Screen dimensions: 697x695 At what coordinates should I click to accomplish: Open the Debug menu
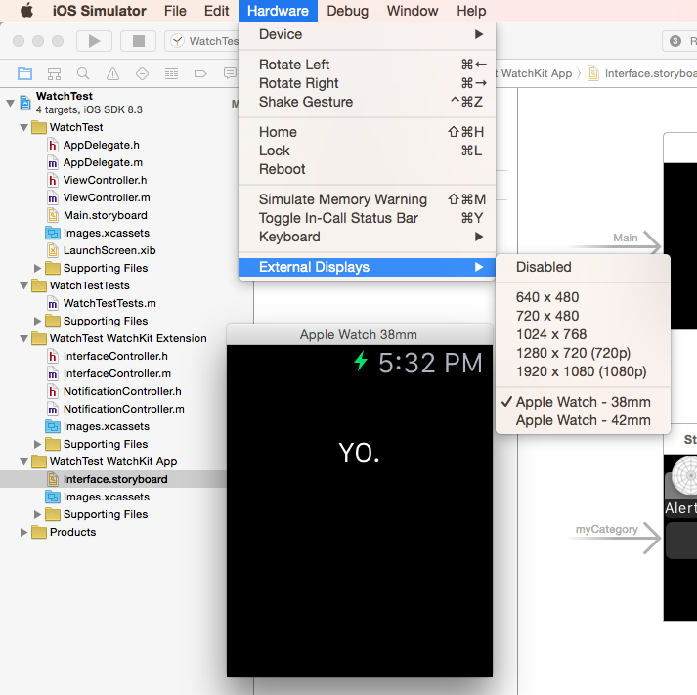(348, 11)
